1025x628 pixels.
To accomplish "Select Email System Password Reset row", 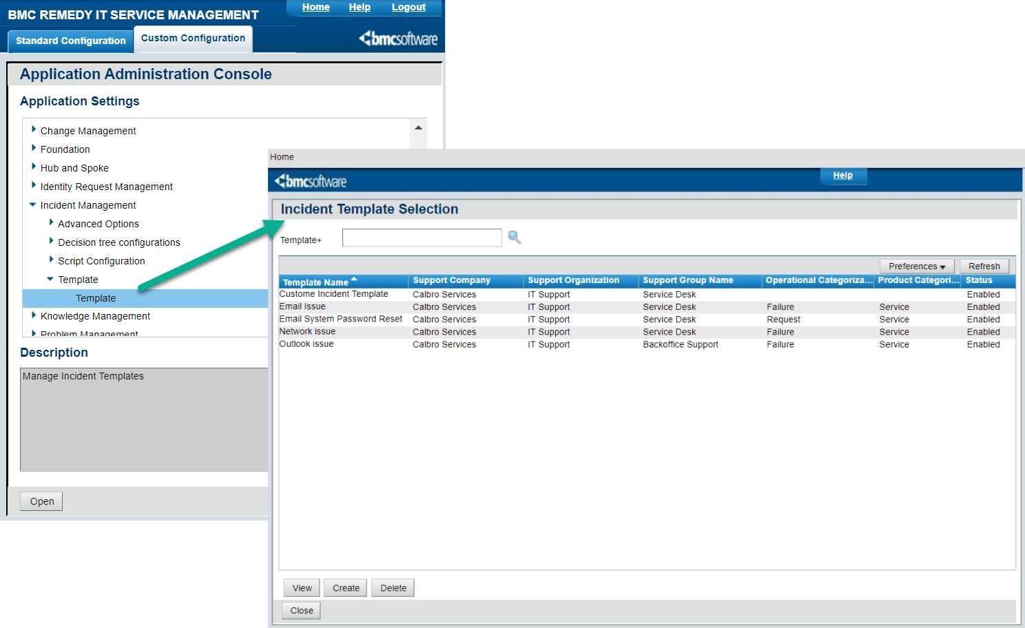I will pos(647,319).
